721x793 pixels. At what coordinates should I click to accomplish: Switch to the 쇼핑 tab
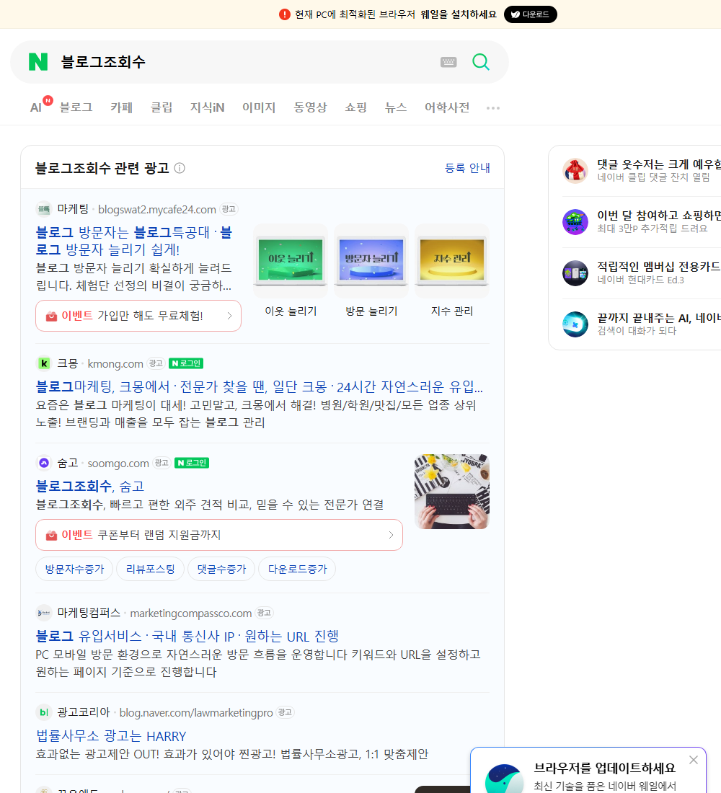coord(355,107)
